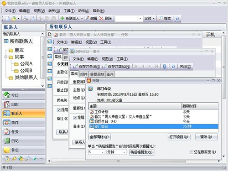Click 保存并关闭 in 妈妈生日 event window
This screenshot has height=171, width=228.
[x=87, y=67]
